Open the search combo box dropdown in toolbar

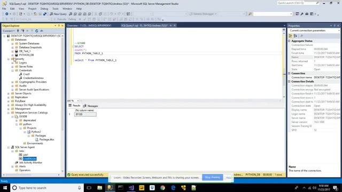point(291,14)
